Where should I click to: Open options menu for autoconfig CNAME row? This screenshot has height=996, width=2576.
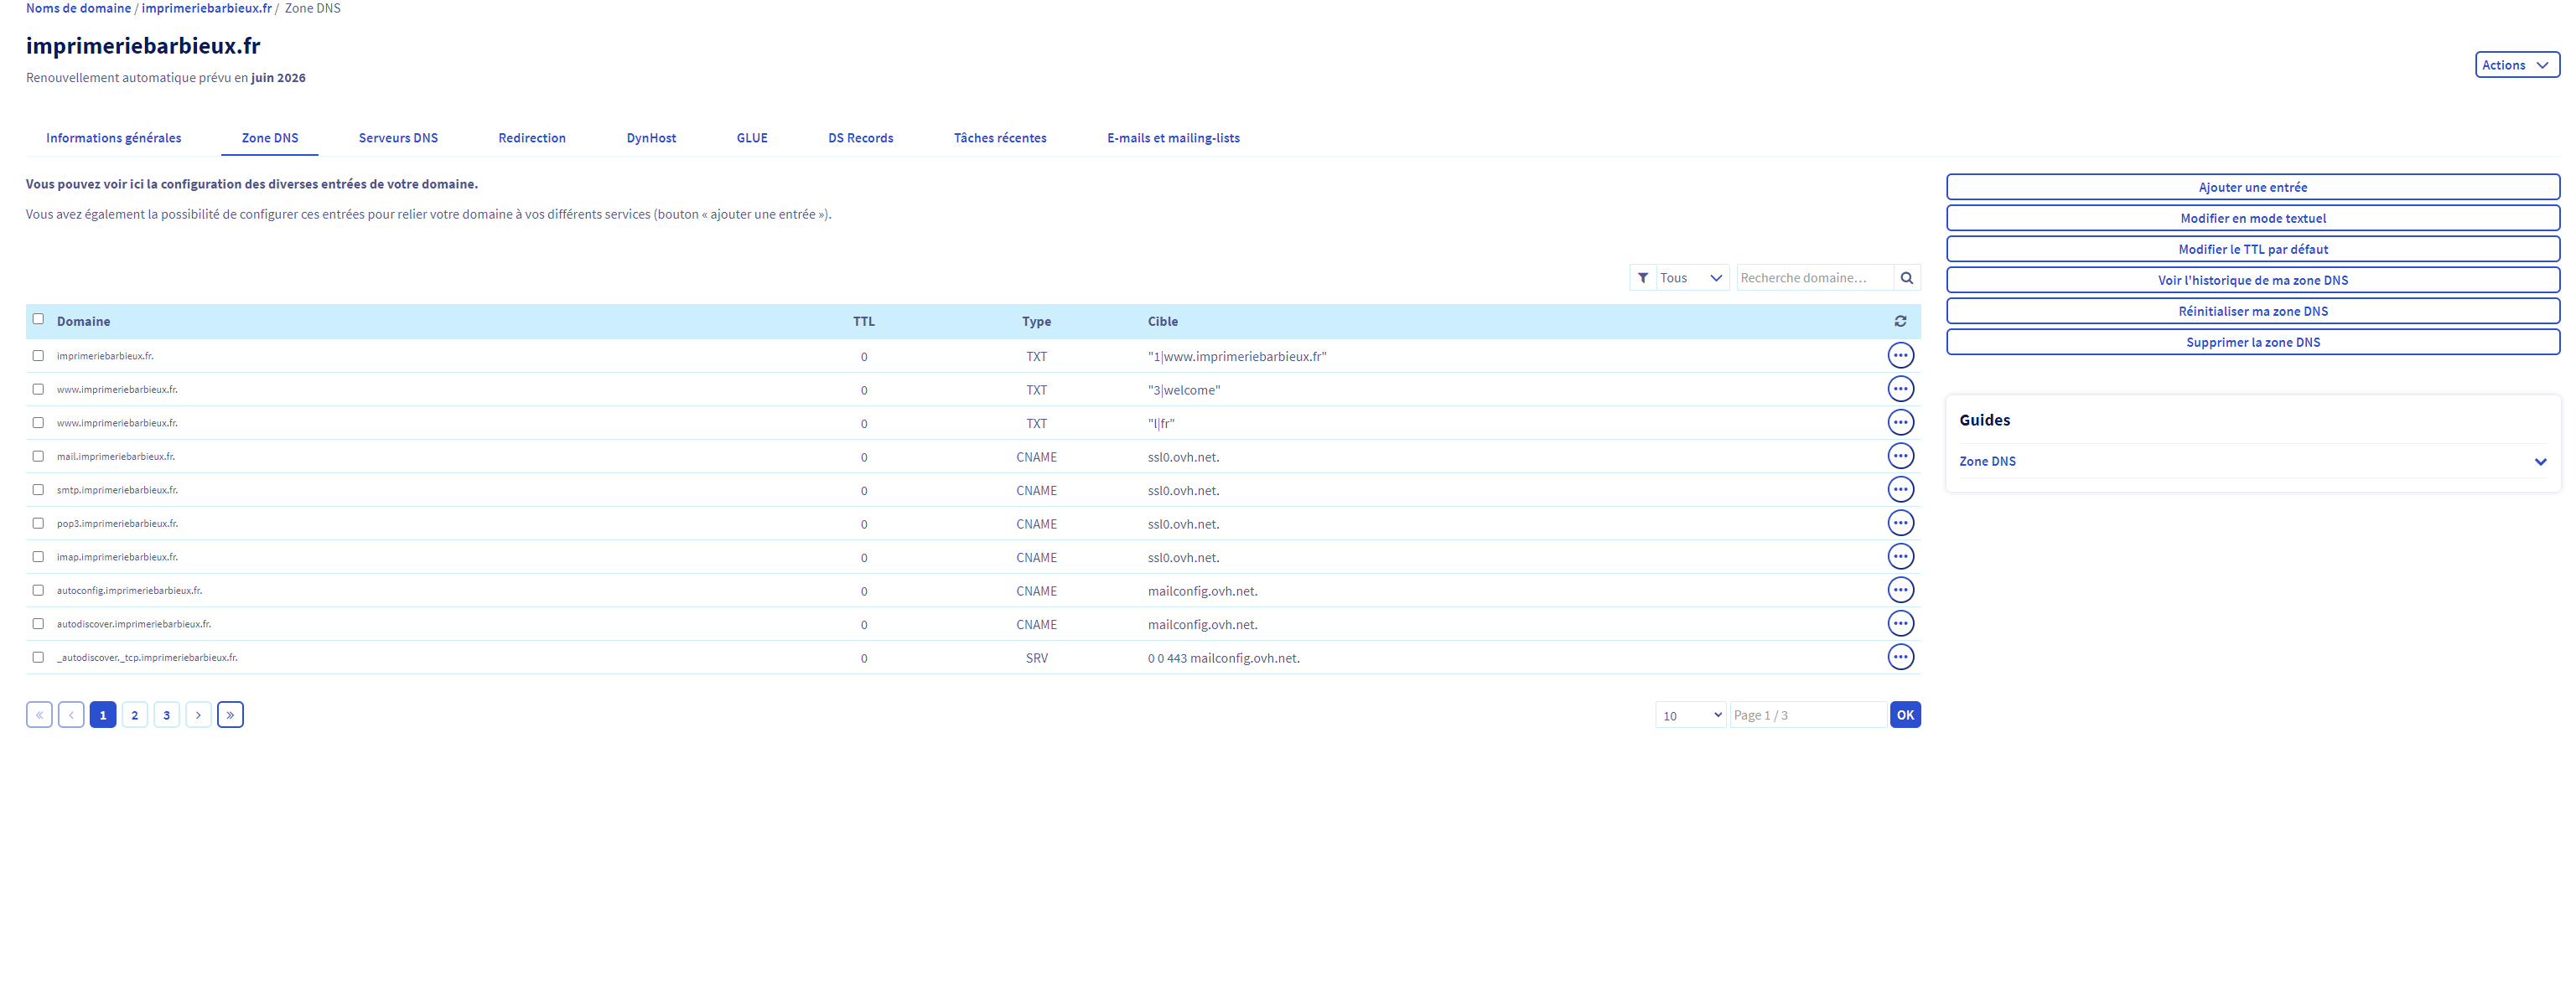point(1900,591)
